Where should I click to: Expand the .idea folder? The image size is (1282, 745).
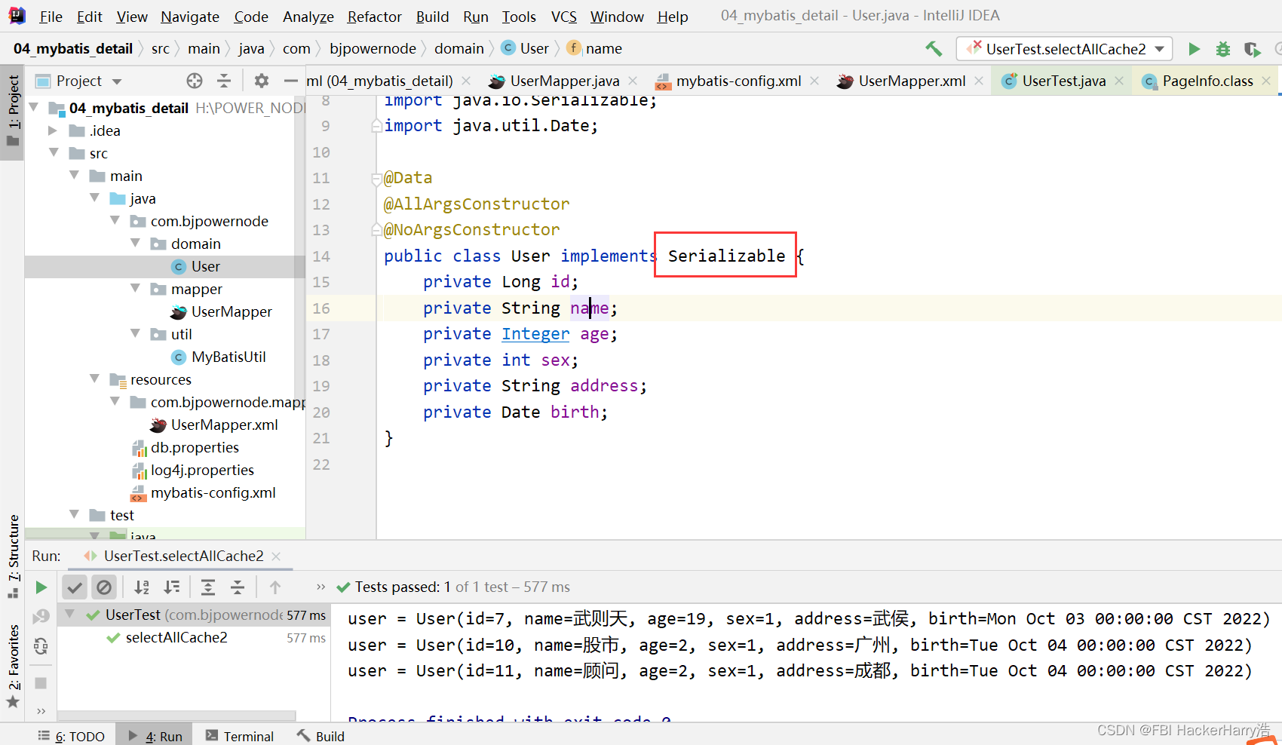53,130
